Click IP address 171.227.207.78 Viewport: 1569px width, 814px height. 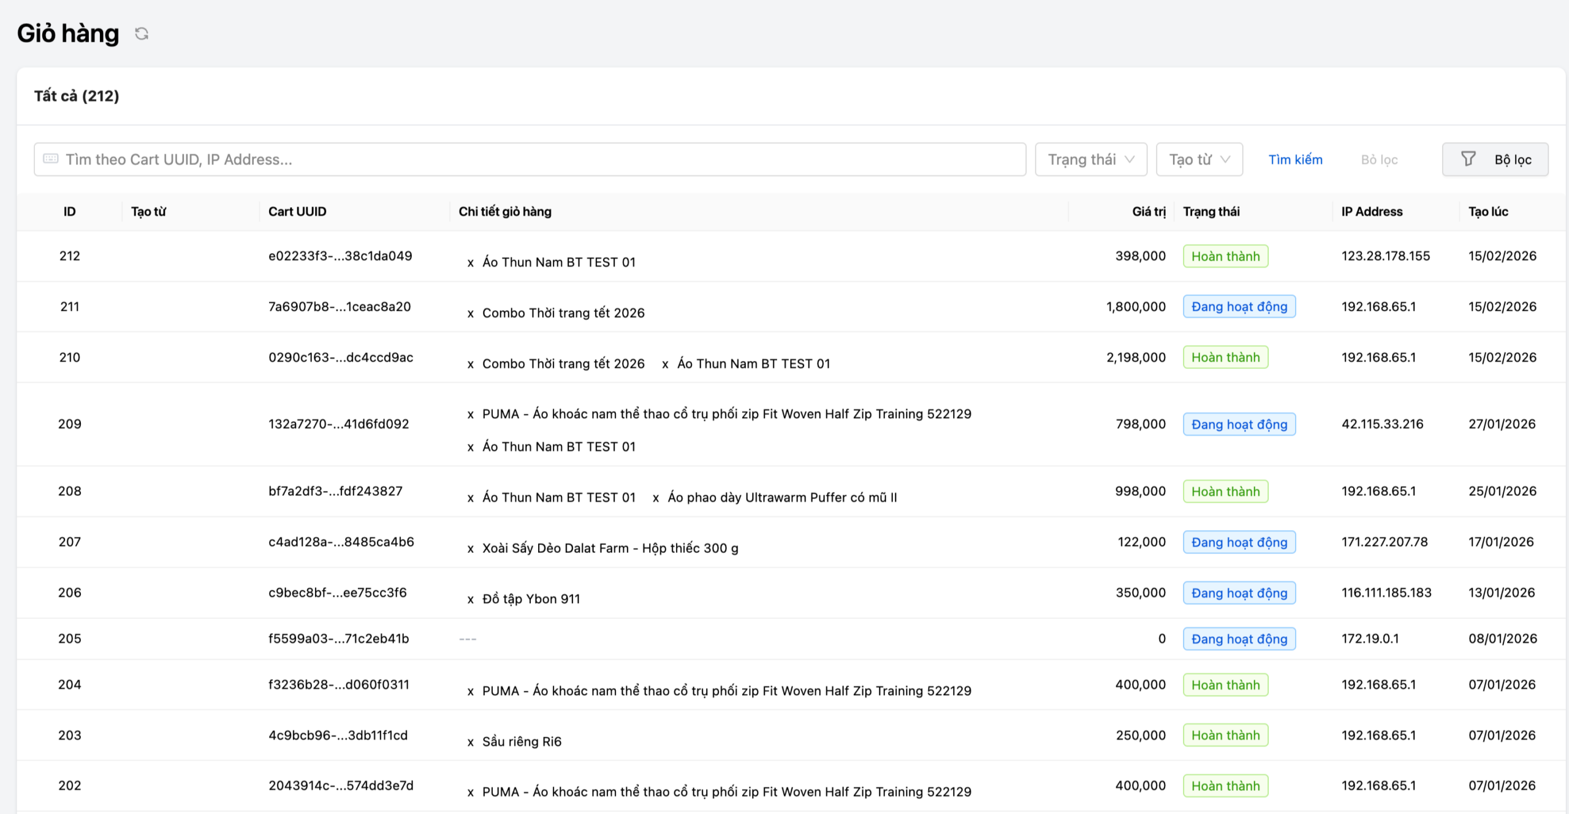coord(1384,542)
